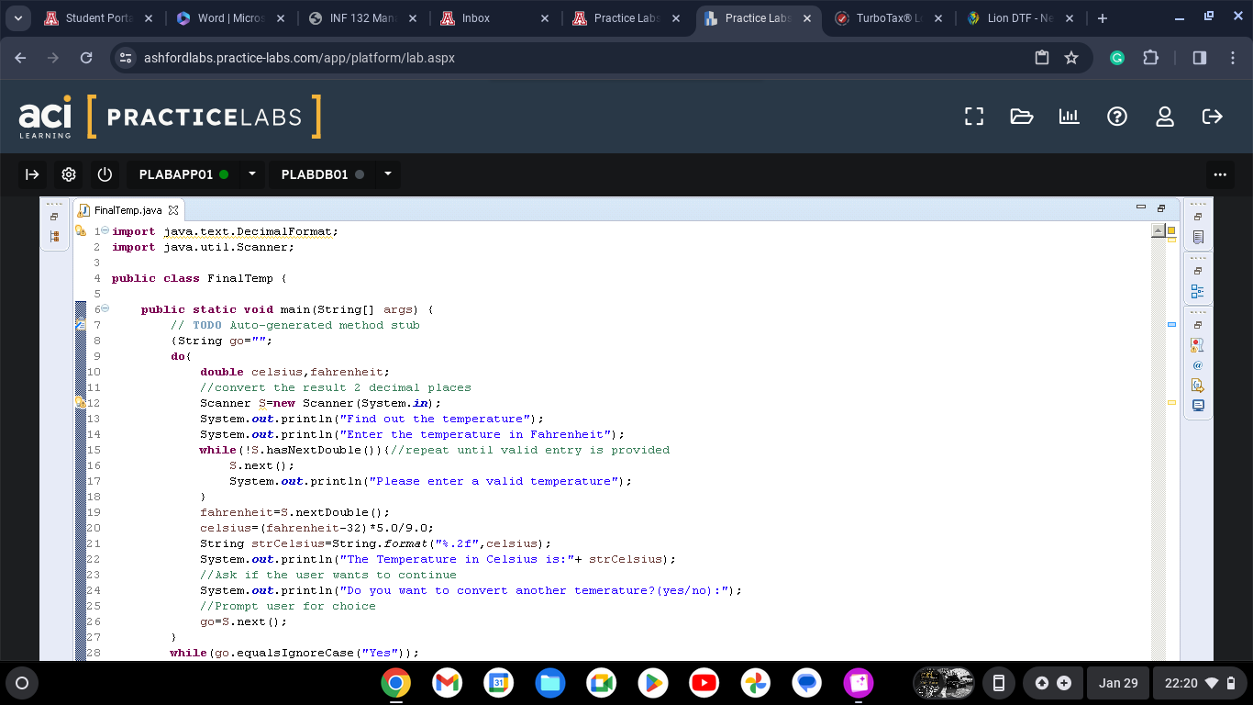Image resolution: width=1253 pixels, height=705 pixels.
Task: Minimize the Eclipse editor area
Action: coord(1141,207)
